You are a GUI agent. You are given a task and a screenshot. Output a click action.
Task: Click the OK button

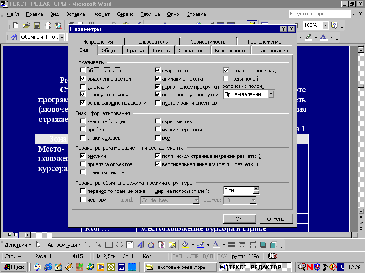tap(239, 219)
